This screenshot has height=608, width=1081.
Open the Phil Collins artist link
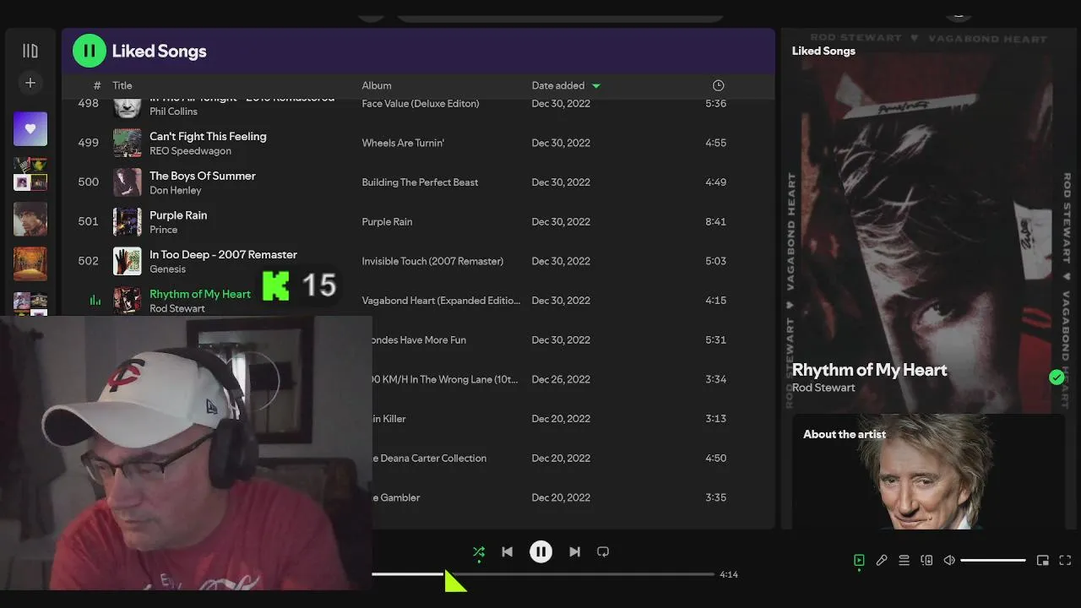(173, 111)
